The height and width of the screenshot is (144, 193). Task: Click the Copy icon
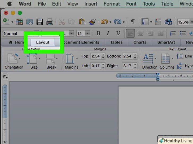point(72,22)
